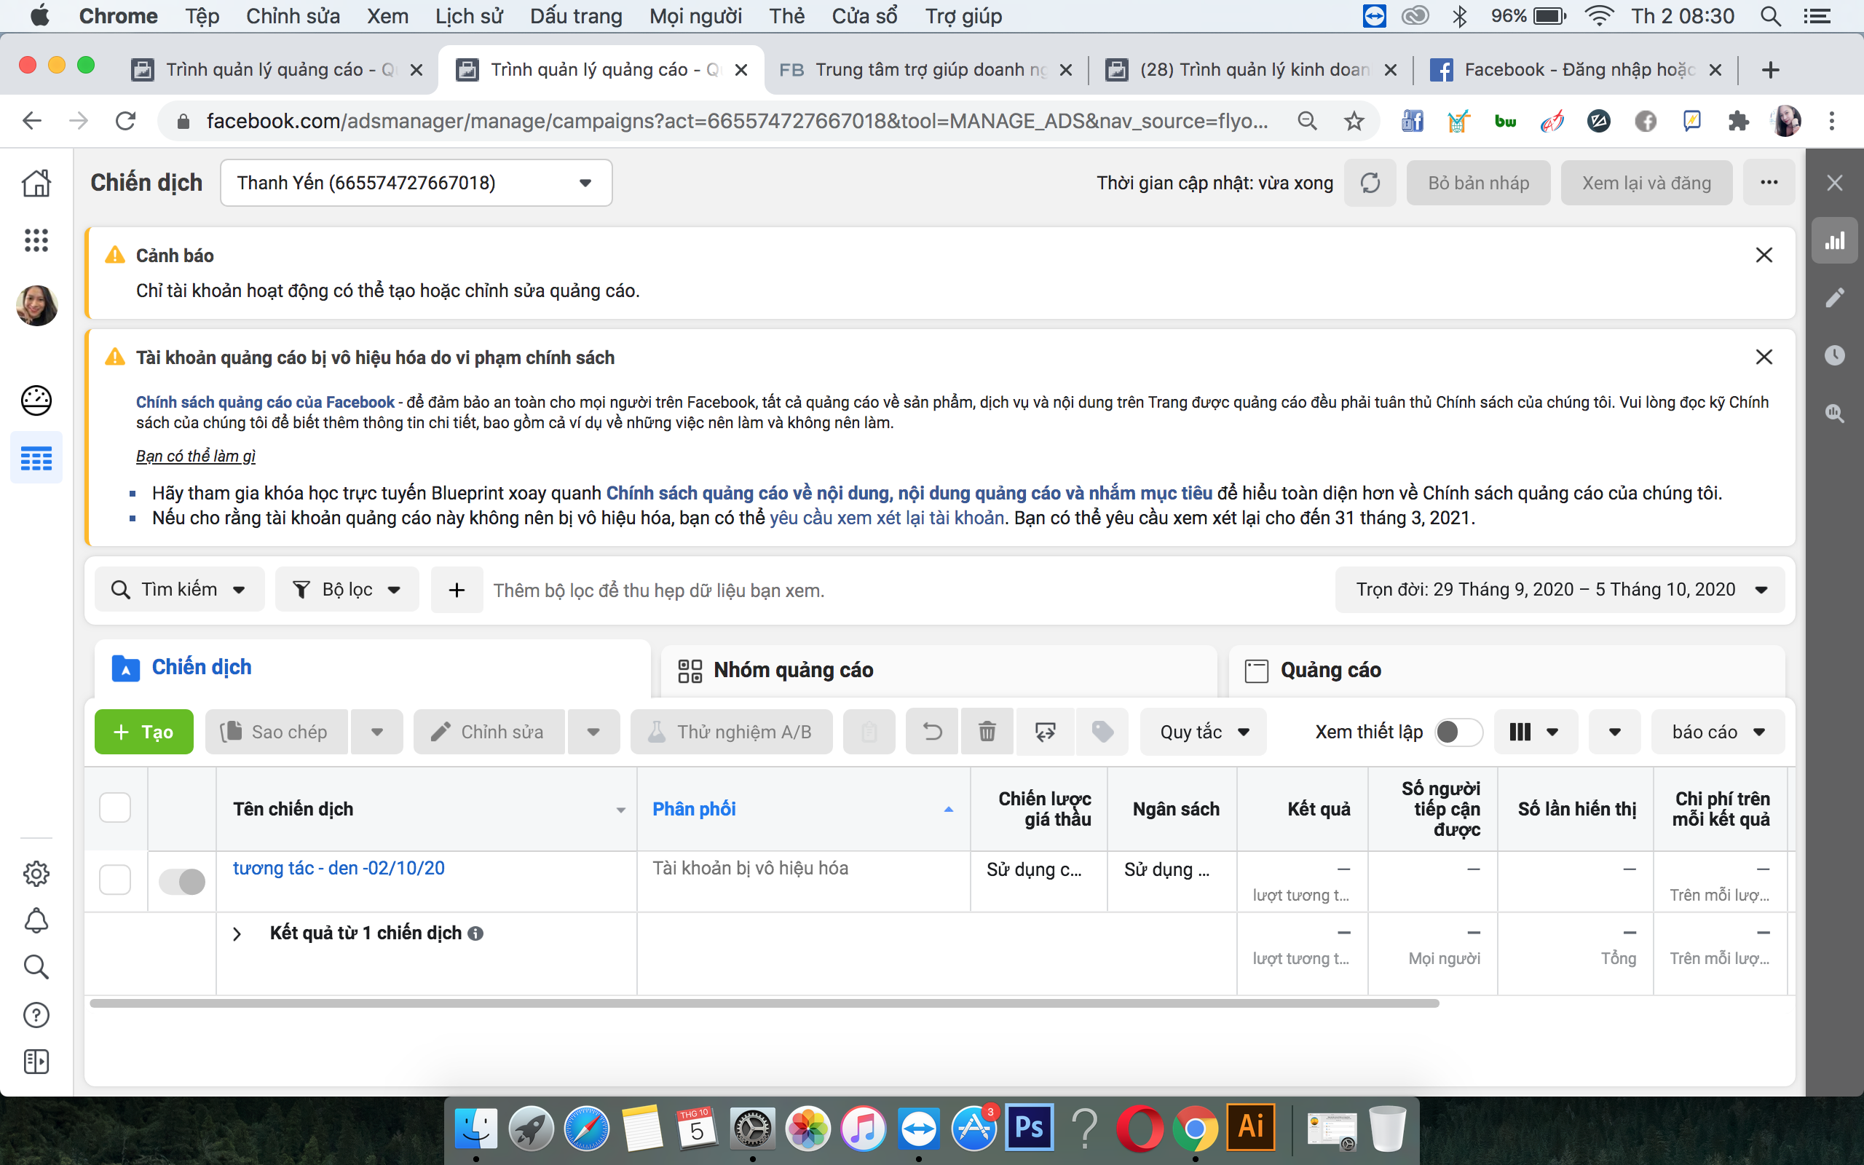
Task: Select the Edit pencil icon in right sidebar
Action: (x=1836, y=297)
